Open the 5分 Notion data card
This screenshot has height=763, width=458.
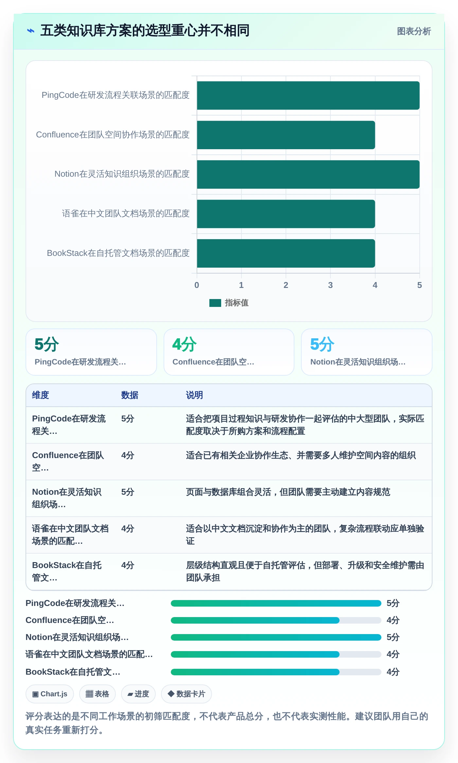(x=367, y=352)
